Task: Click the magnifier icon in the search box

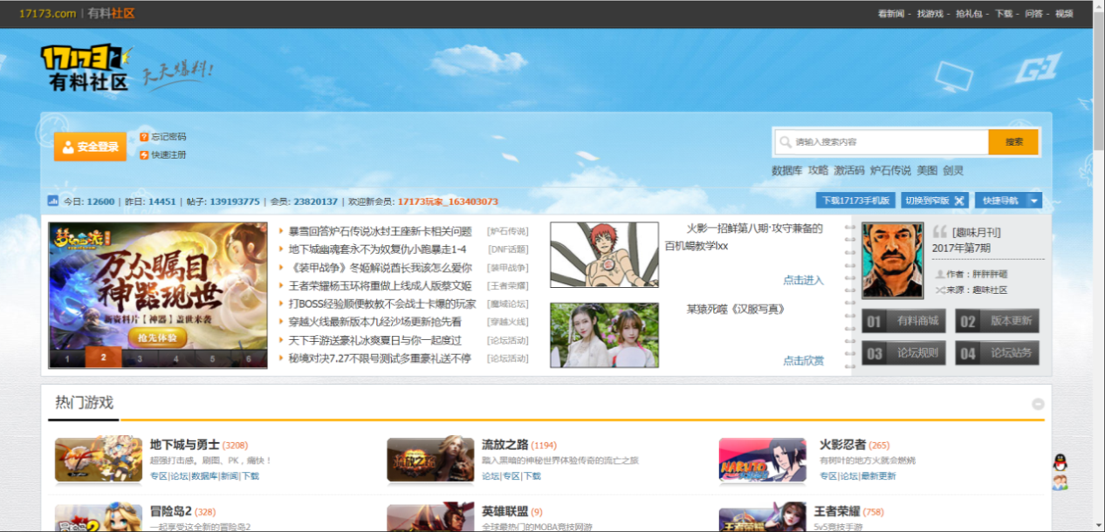Action: (786, 142)
